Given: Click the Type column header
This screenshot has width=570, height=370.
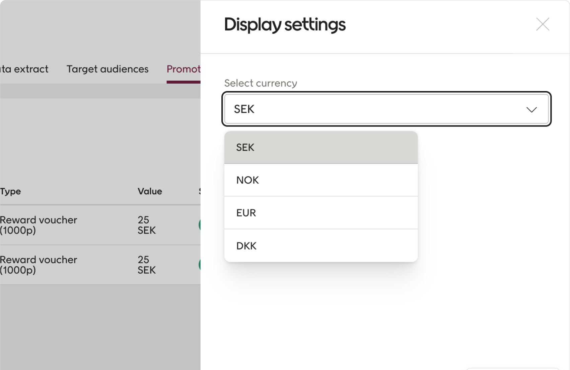Looking at the screenshot, I should [x=11, y=191].
